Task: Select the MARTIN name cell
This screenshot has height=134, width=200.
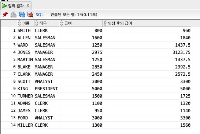Action: 26,60
